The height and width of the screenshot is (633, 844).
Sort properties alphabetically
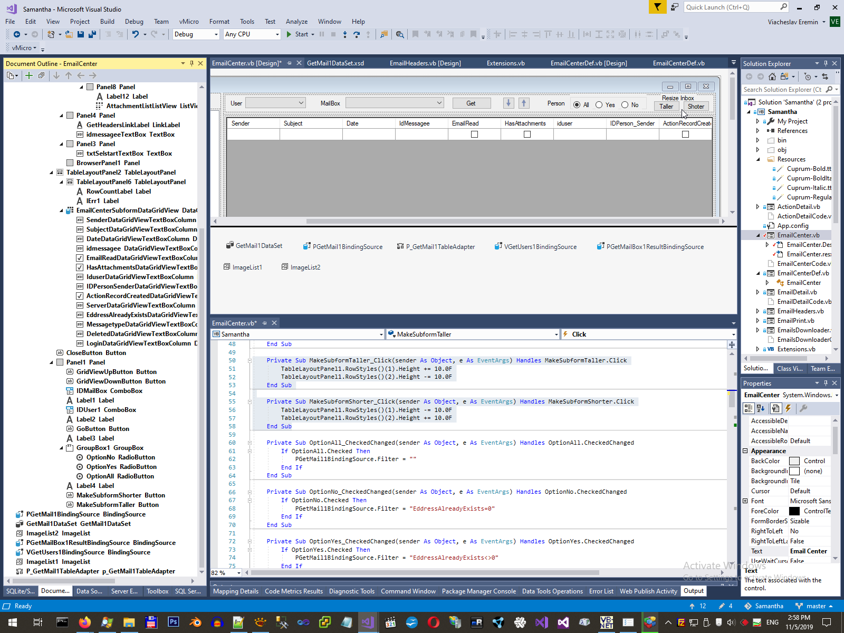click(x=761, y=408)
